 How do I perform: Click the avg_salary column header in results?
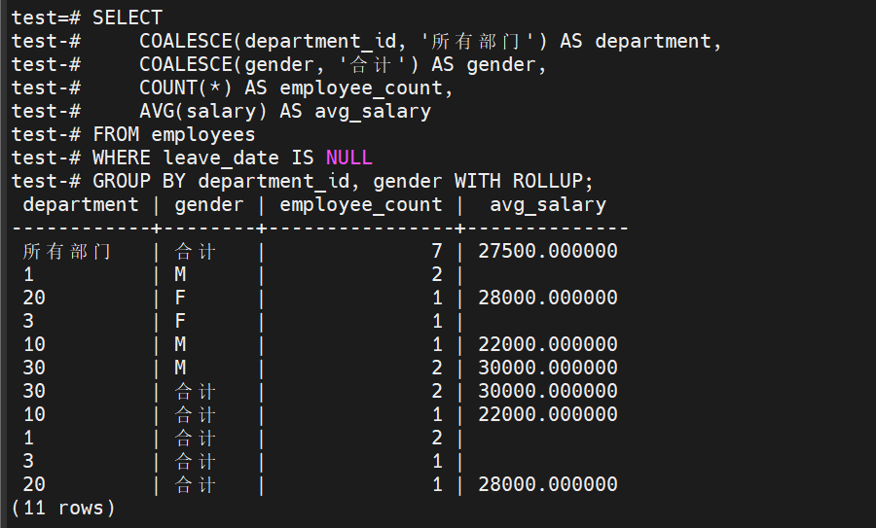click(547, 204)
